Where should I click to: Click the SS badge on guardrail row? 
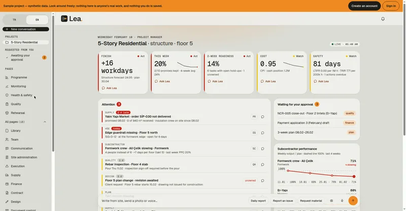point(254,133)
